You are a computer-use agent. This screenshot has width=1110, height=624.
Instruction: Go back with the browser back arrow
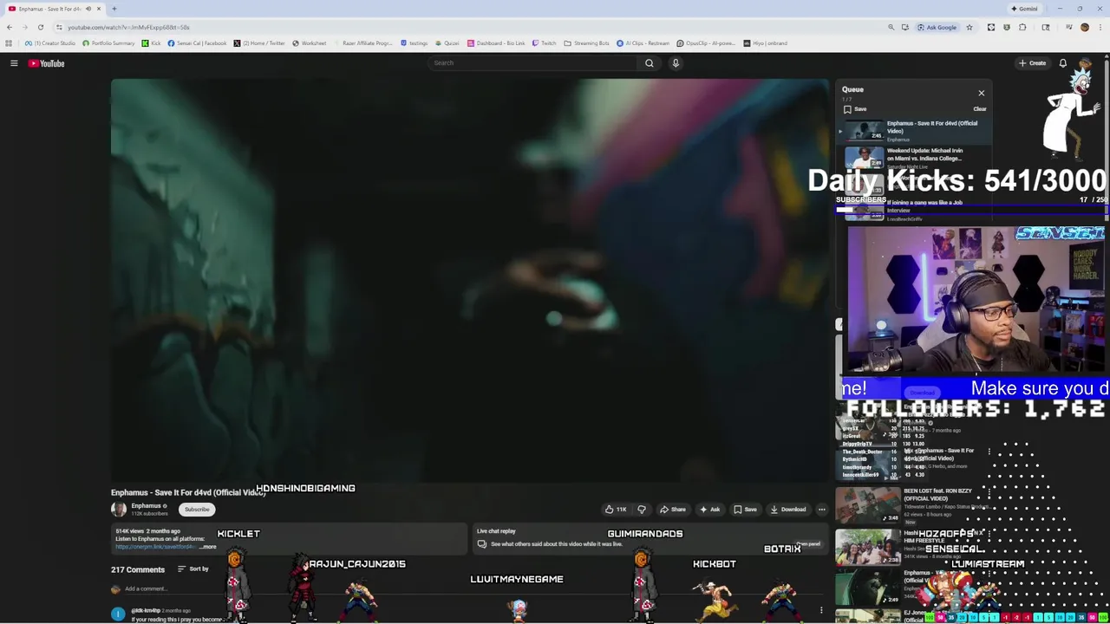tap(10, 27)
